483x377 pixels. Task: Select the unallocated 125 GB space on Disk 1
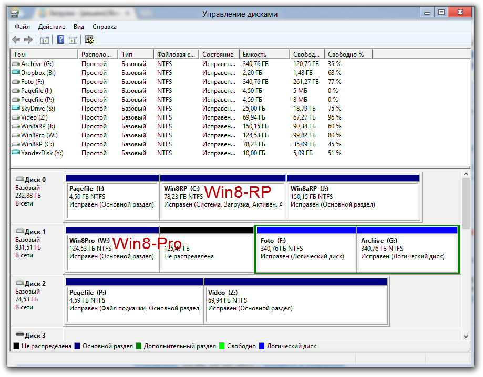tap(206, 253)
